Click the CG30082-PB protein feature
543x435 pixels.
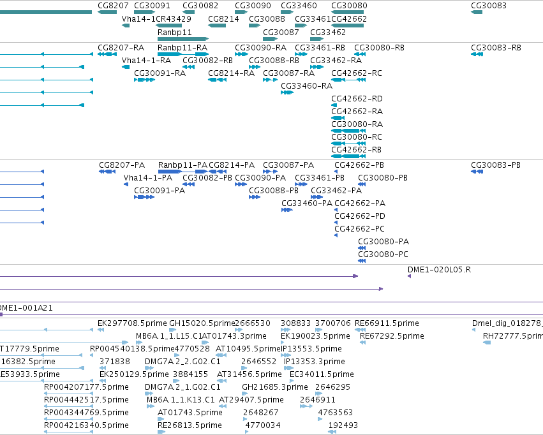pos(188,184)
